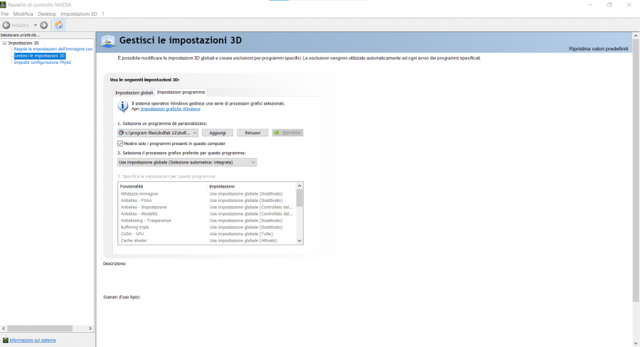This screenshot has width=640, height=347.
Task: Click the Rimuovi button
Action: click(x=252, y=133)
